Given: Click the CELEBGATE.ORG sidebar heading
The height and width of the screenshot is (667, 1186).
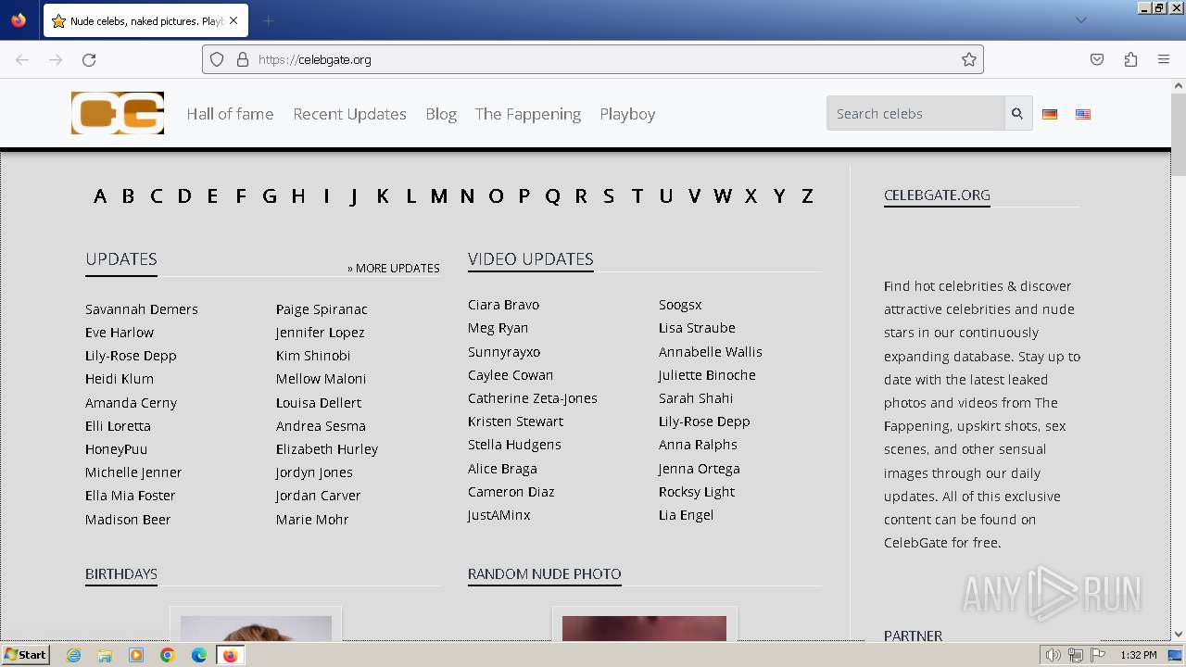Looking at the screenshot, I should [937, 195].
